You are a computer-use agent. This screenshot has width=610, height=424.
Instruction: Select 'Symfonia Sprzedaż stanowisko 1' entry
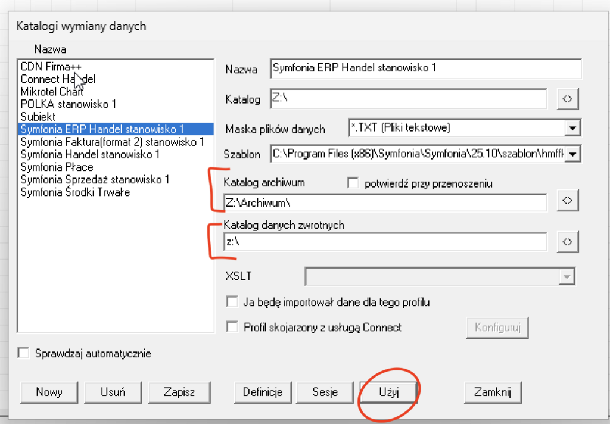pyautogui.click(x=116, y=179)
